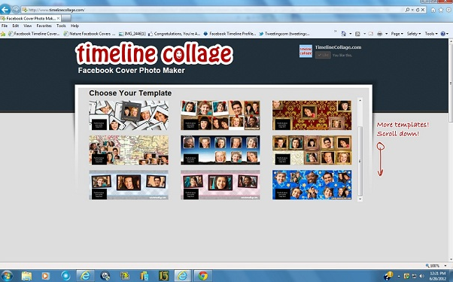Screen dimensions: 453x282
Task: Click the command bar Print icon
Action: pyautogui.click(x=379, y=34)
